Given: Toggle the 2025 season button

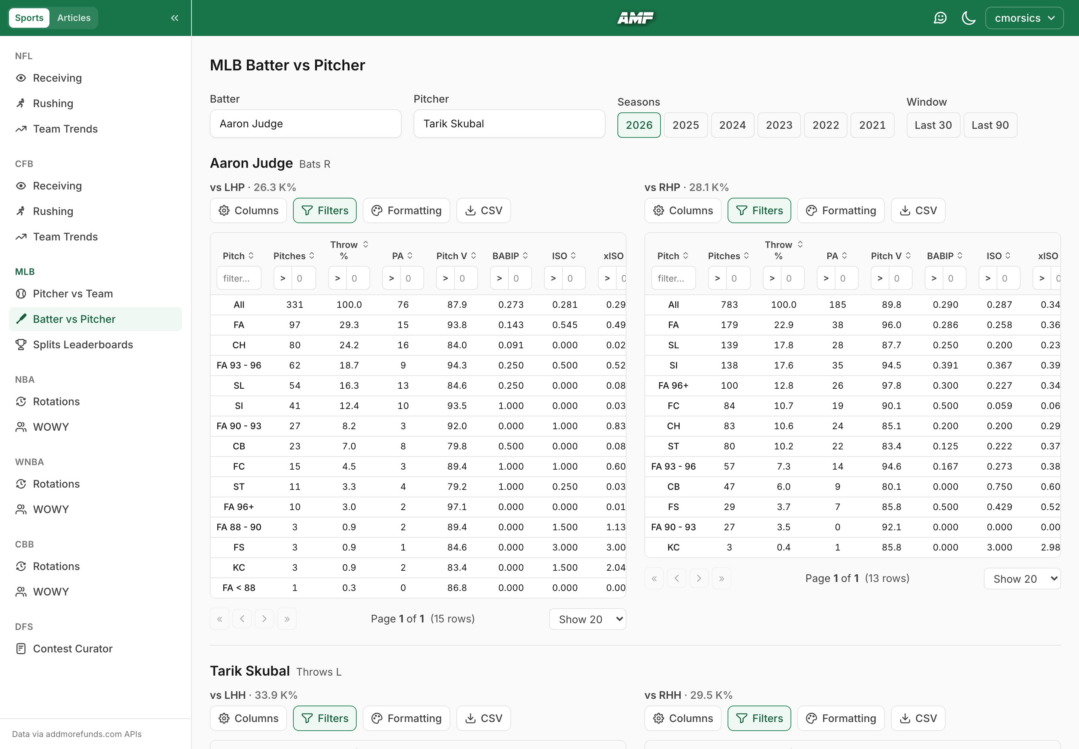Looking at the screenshot, I should coord(686,125).
